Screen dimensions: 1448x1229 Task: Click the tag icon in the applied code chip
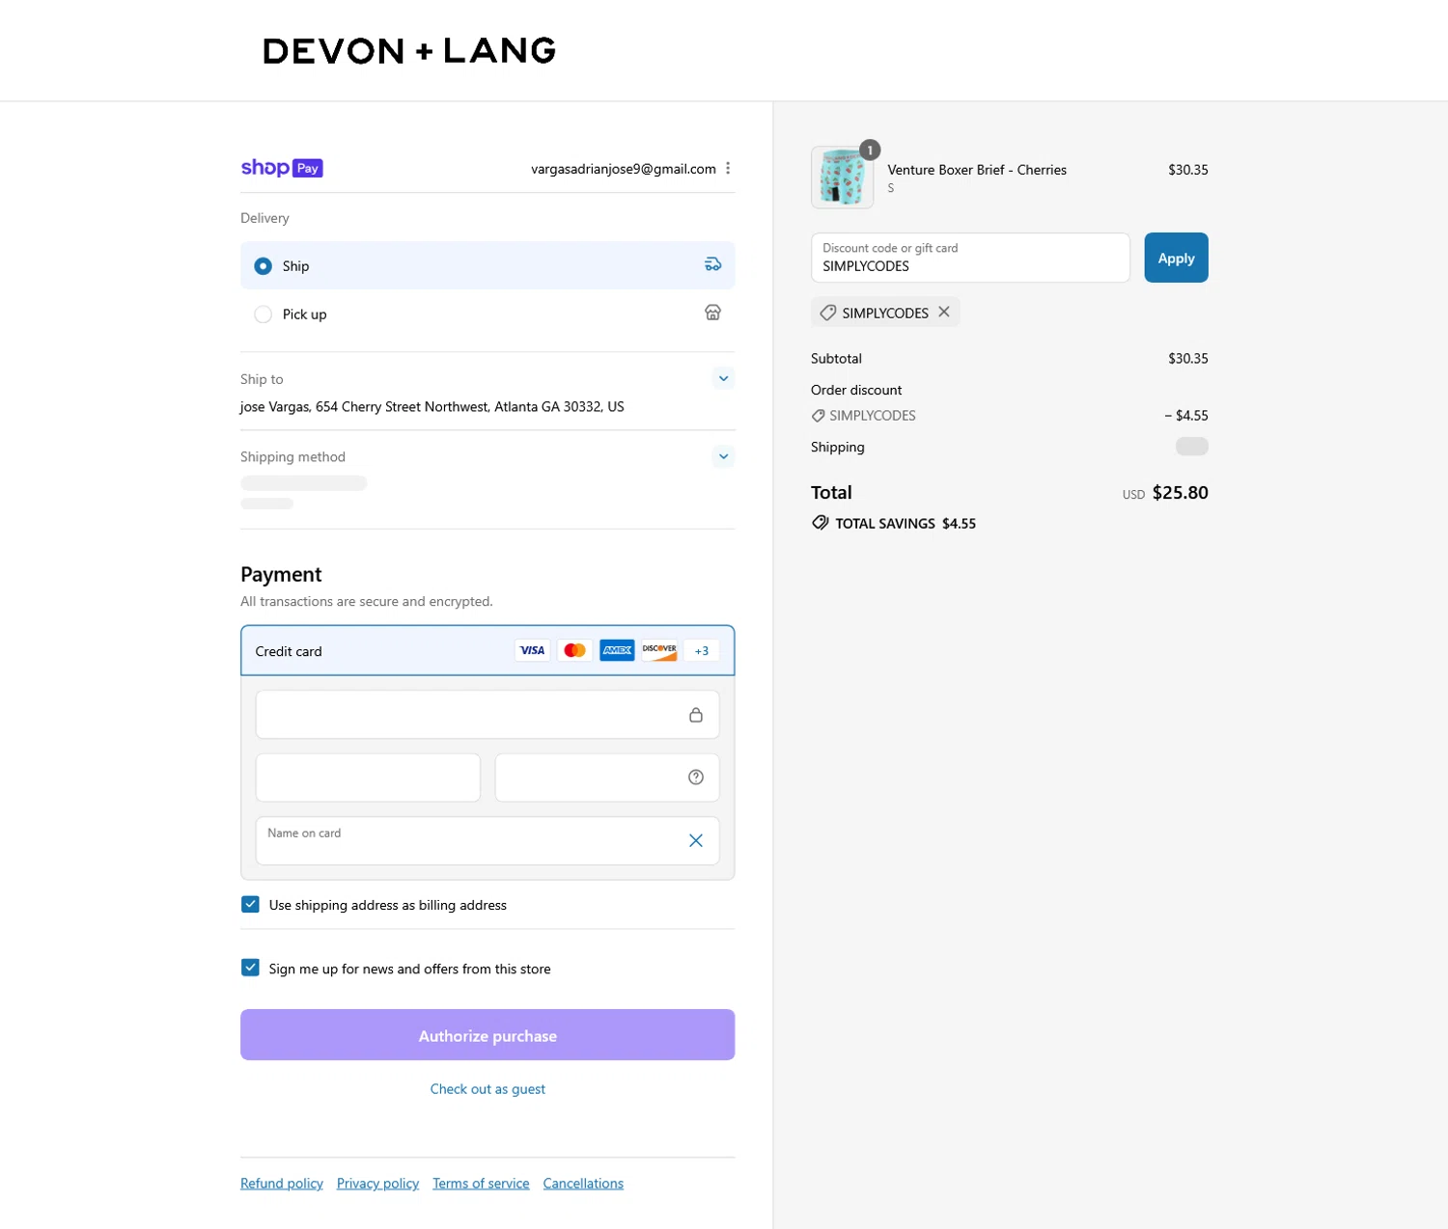pos(827,313)
